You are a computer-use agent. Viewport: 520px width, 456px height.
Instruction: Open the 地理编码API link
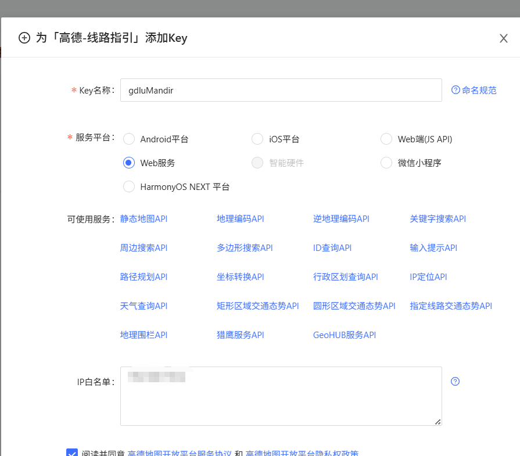pyautogui.click(x=240, y=219)
